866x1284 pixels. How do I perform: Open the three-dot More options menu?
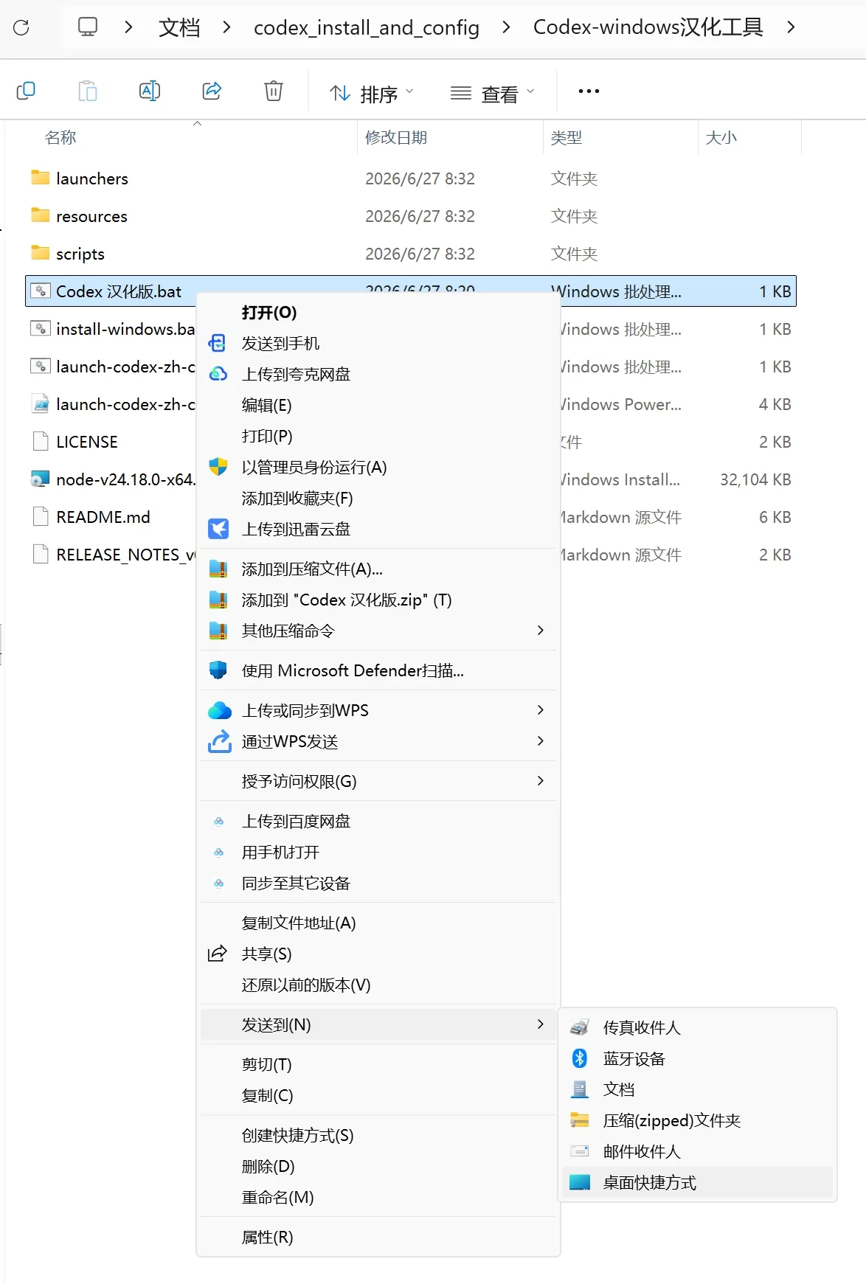click(589, 91)
